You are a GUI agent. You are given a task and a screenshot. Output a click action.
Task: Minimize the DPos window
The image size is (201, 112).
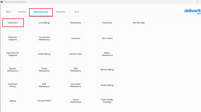(x=183, y=2)
